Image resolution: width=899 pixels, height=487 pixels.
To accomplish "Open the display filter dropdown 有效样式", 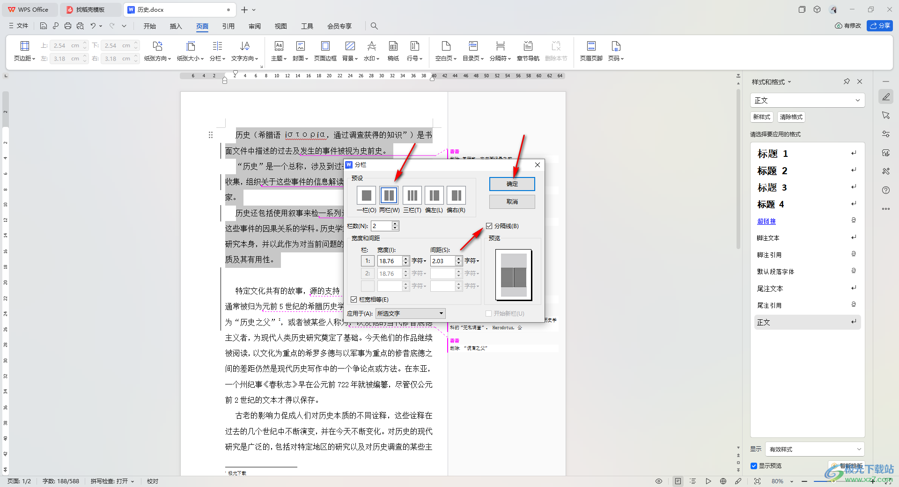I will coord(815,449).
